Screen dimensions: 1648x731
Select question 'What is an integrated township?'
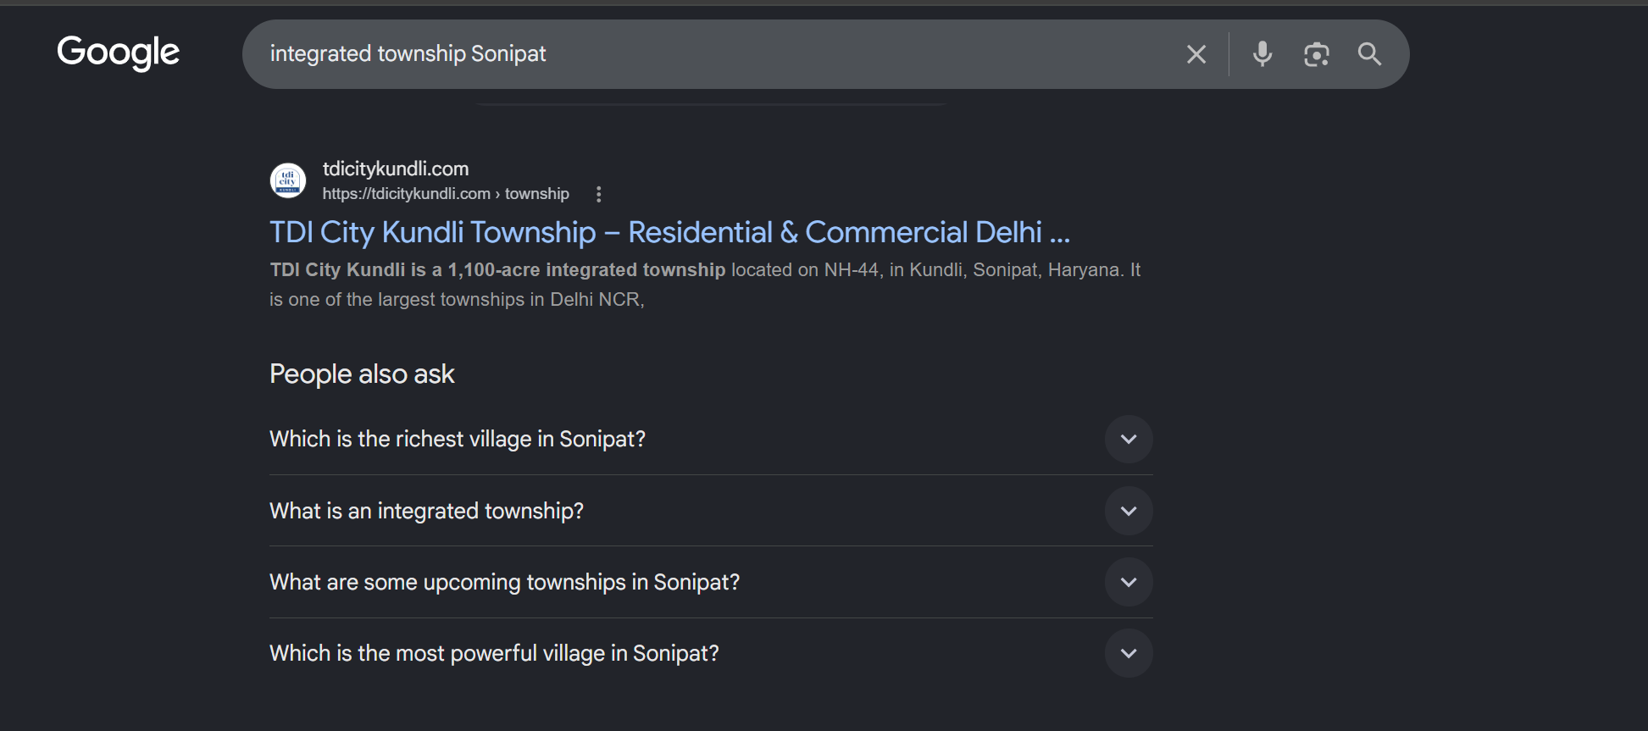[x=426, y=511]
